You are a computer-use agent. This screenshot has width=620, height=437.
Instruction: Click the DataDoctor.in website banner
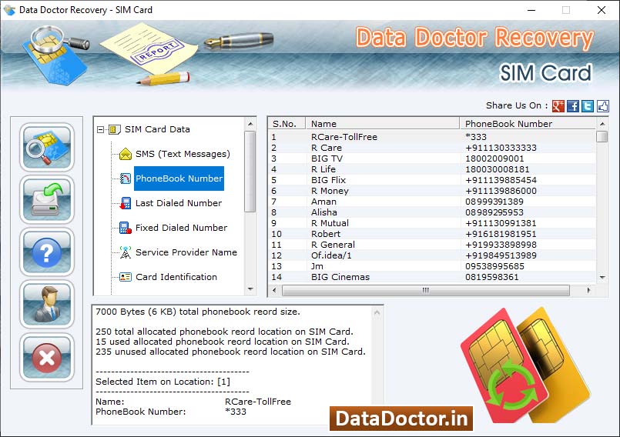pyautogui.click(x=401, y=419)
